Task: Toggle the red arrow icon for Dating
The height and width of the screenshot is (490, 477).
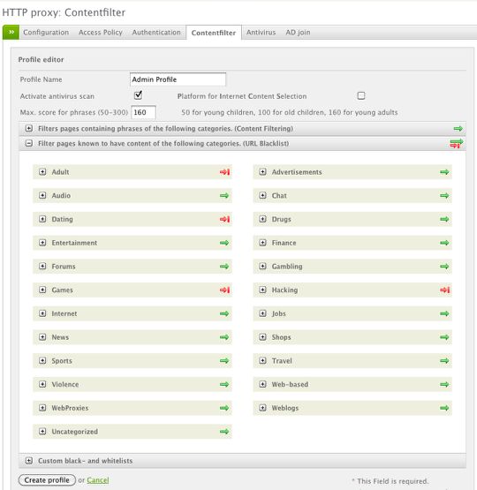Action: click(224, 219)
